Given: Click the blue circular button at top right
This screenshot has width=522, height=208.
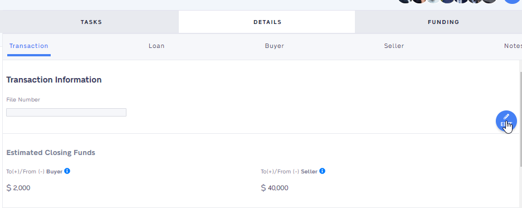Looking at the screenshot, I should [513, 1].
